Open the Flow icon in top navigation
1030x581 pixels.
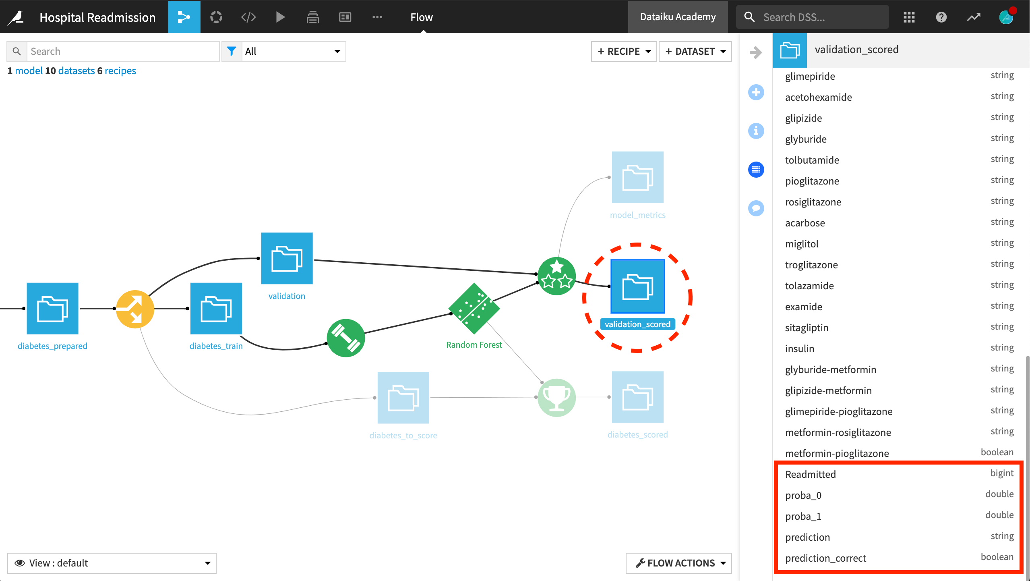tap(184, 17)
